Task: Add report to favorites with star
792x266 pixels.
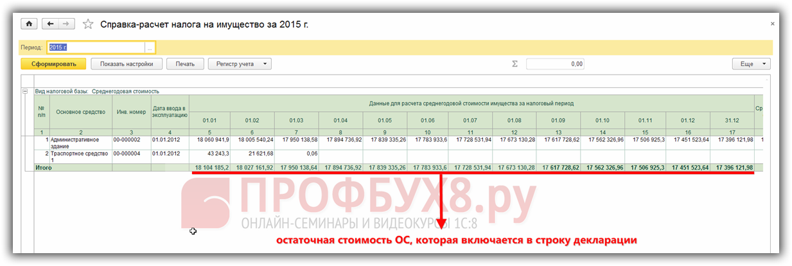Action: pyautogui.click(x=88, y=24)
